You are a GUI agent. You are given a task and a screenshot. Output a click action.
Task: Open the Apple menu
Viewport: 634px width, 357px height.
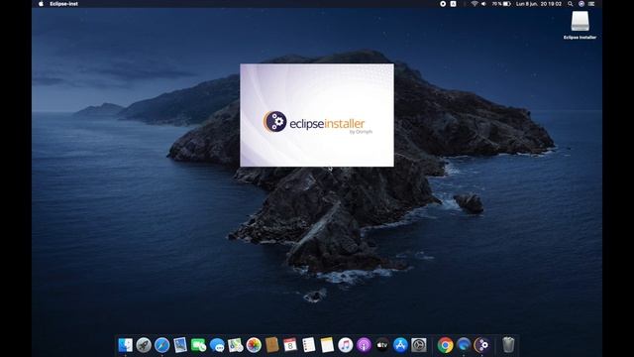pos(41,4)
